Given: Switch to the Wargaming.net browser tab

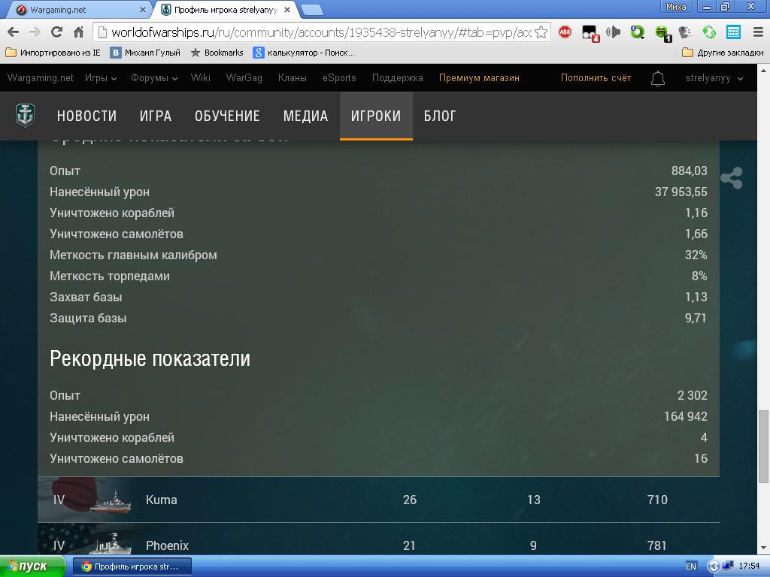Looking at the screenshot, I should (x=80, y=10).
